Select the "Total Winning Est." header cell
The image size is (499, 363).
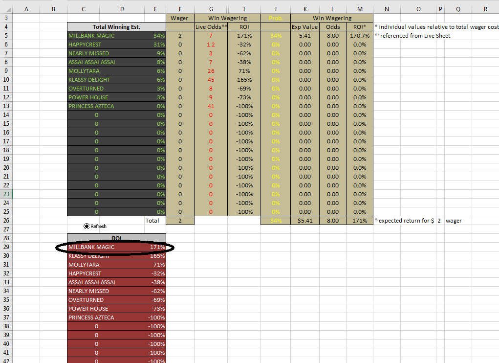116,27
